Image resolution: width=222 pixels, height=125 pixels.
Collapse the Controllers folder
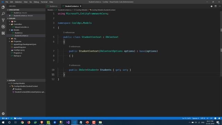click(10, 24)
